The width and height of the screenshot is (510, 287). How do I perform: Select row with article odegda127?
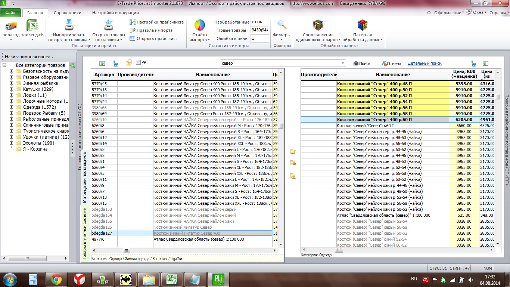point(182,233)
